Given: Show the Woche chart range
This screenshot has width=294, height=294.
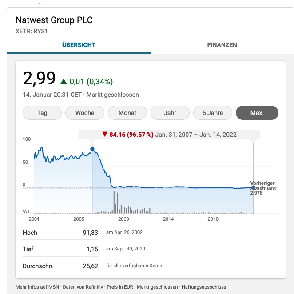Looking at the screenshot, I should (x=85, y=113).
